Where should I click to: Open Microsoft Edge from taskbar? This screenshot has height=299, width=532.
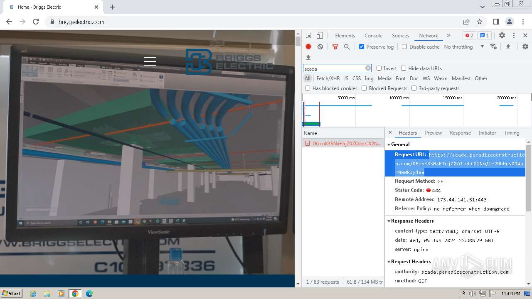[89, 294]
